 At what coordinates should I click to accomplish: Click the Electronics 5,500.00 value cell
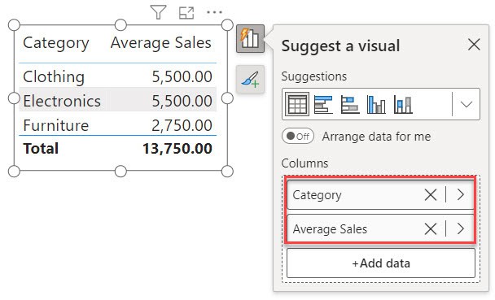(182, 101)
